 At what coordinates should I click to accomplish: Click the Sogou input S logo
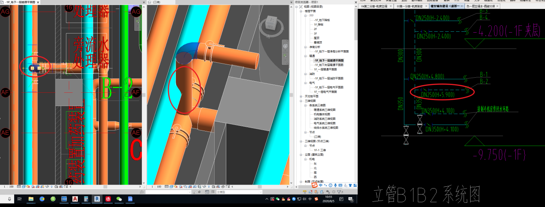[314, 185]
